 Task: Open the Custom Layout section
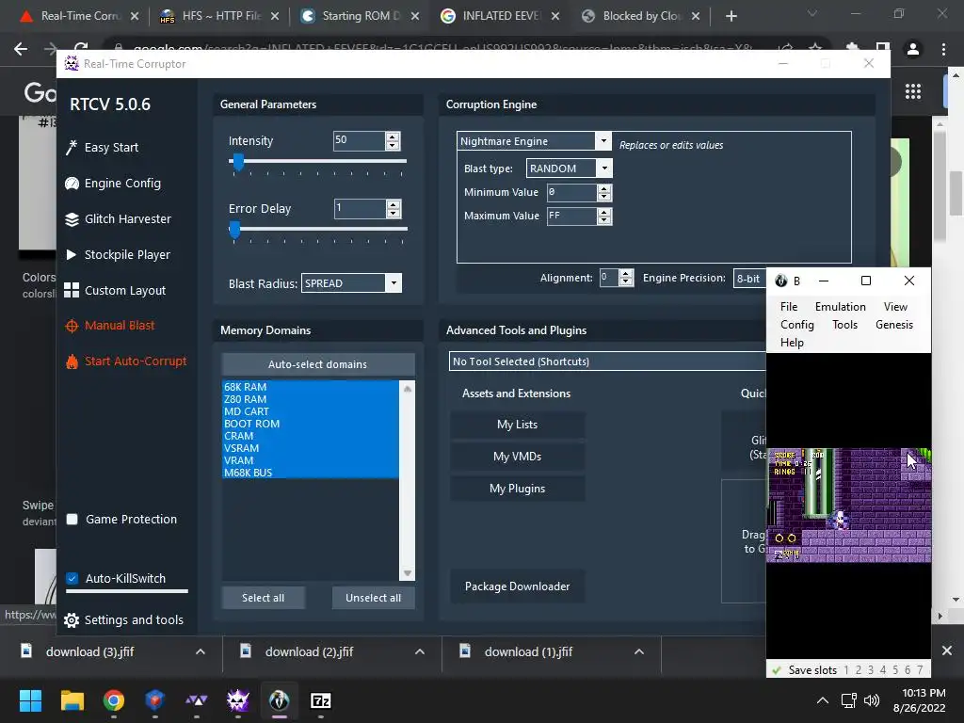coord(115,290)
